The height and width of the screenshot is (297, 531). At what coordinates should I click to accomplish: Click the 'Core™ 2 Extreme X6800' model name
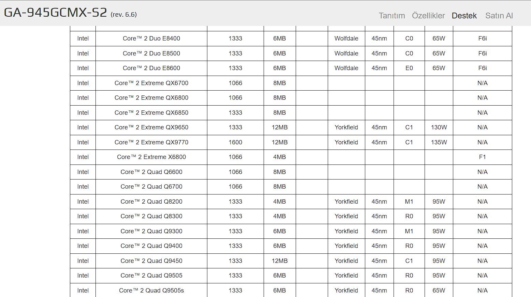151,157
